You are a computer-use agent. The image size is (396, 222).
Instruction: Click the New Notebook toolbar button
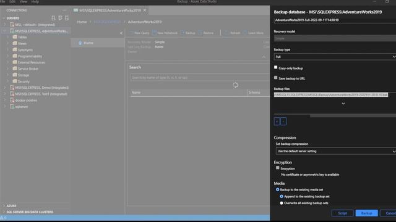pos(165,33)
